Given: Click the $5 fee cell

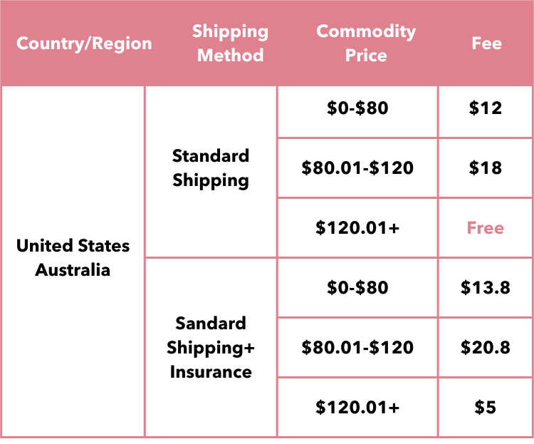Looking at the screenshot, I should click(486, 407).
